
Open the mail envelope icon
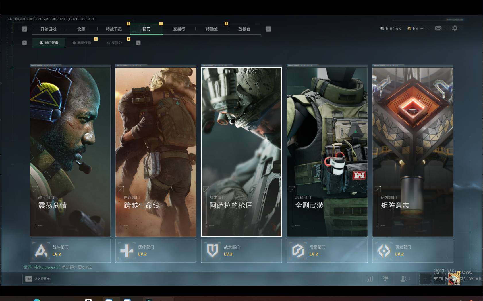(x=438, y=28)
